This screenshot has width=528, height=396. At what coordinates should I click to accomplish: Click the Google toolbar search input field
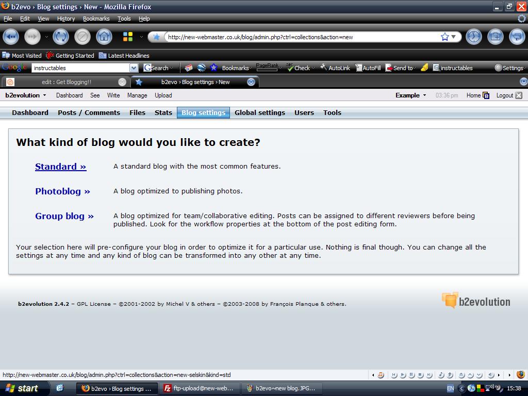81,68
